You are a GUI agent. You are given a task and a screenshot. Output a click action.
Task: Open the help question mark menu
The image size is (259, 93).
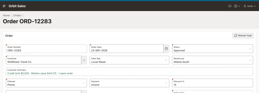[237, 6]
